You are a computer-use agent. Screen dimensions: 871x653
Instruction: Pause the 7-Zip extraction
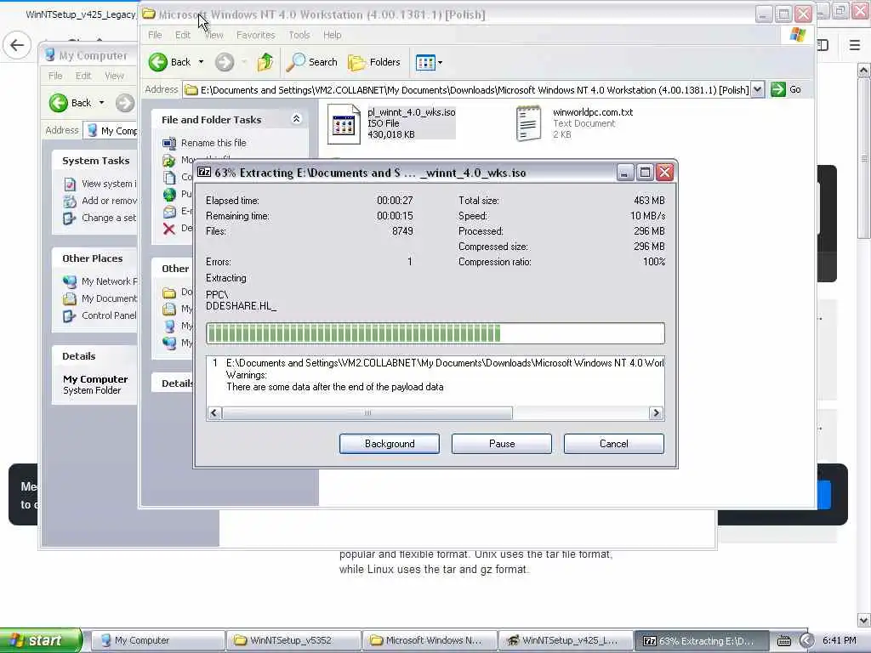point(502,444)
